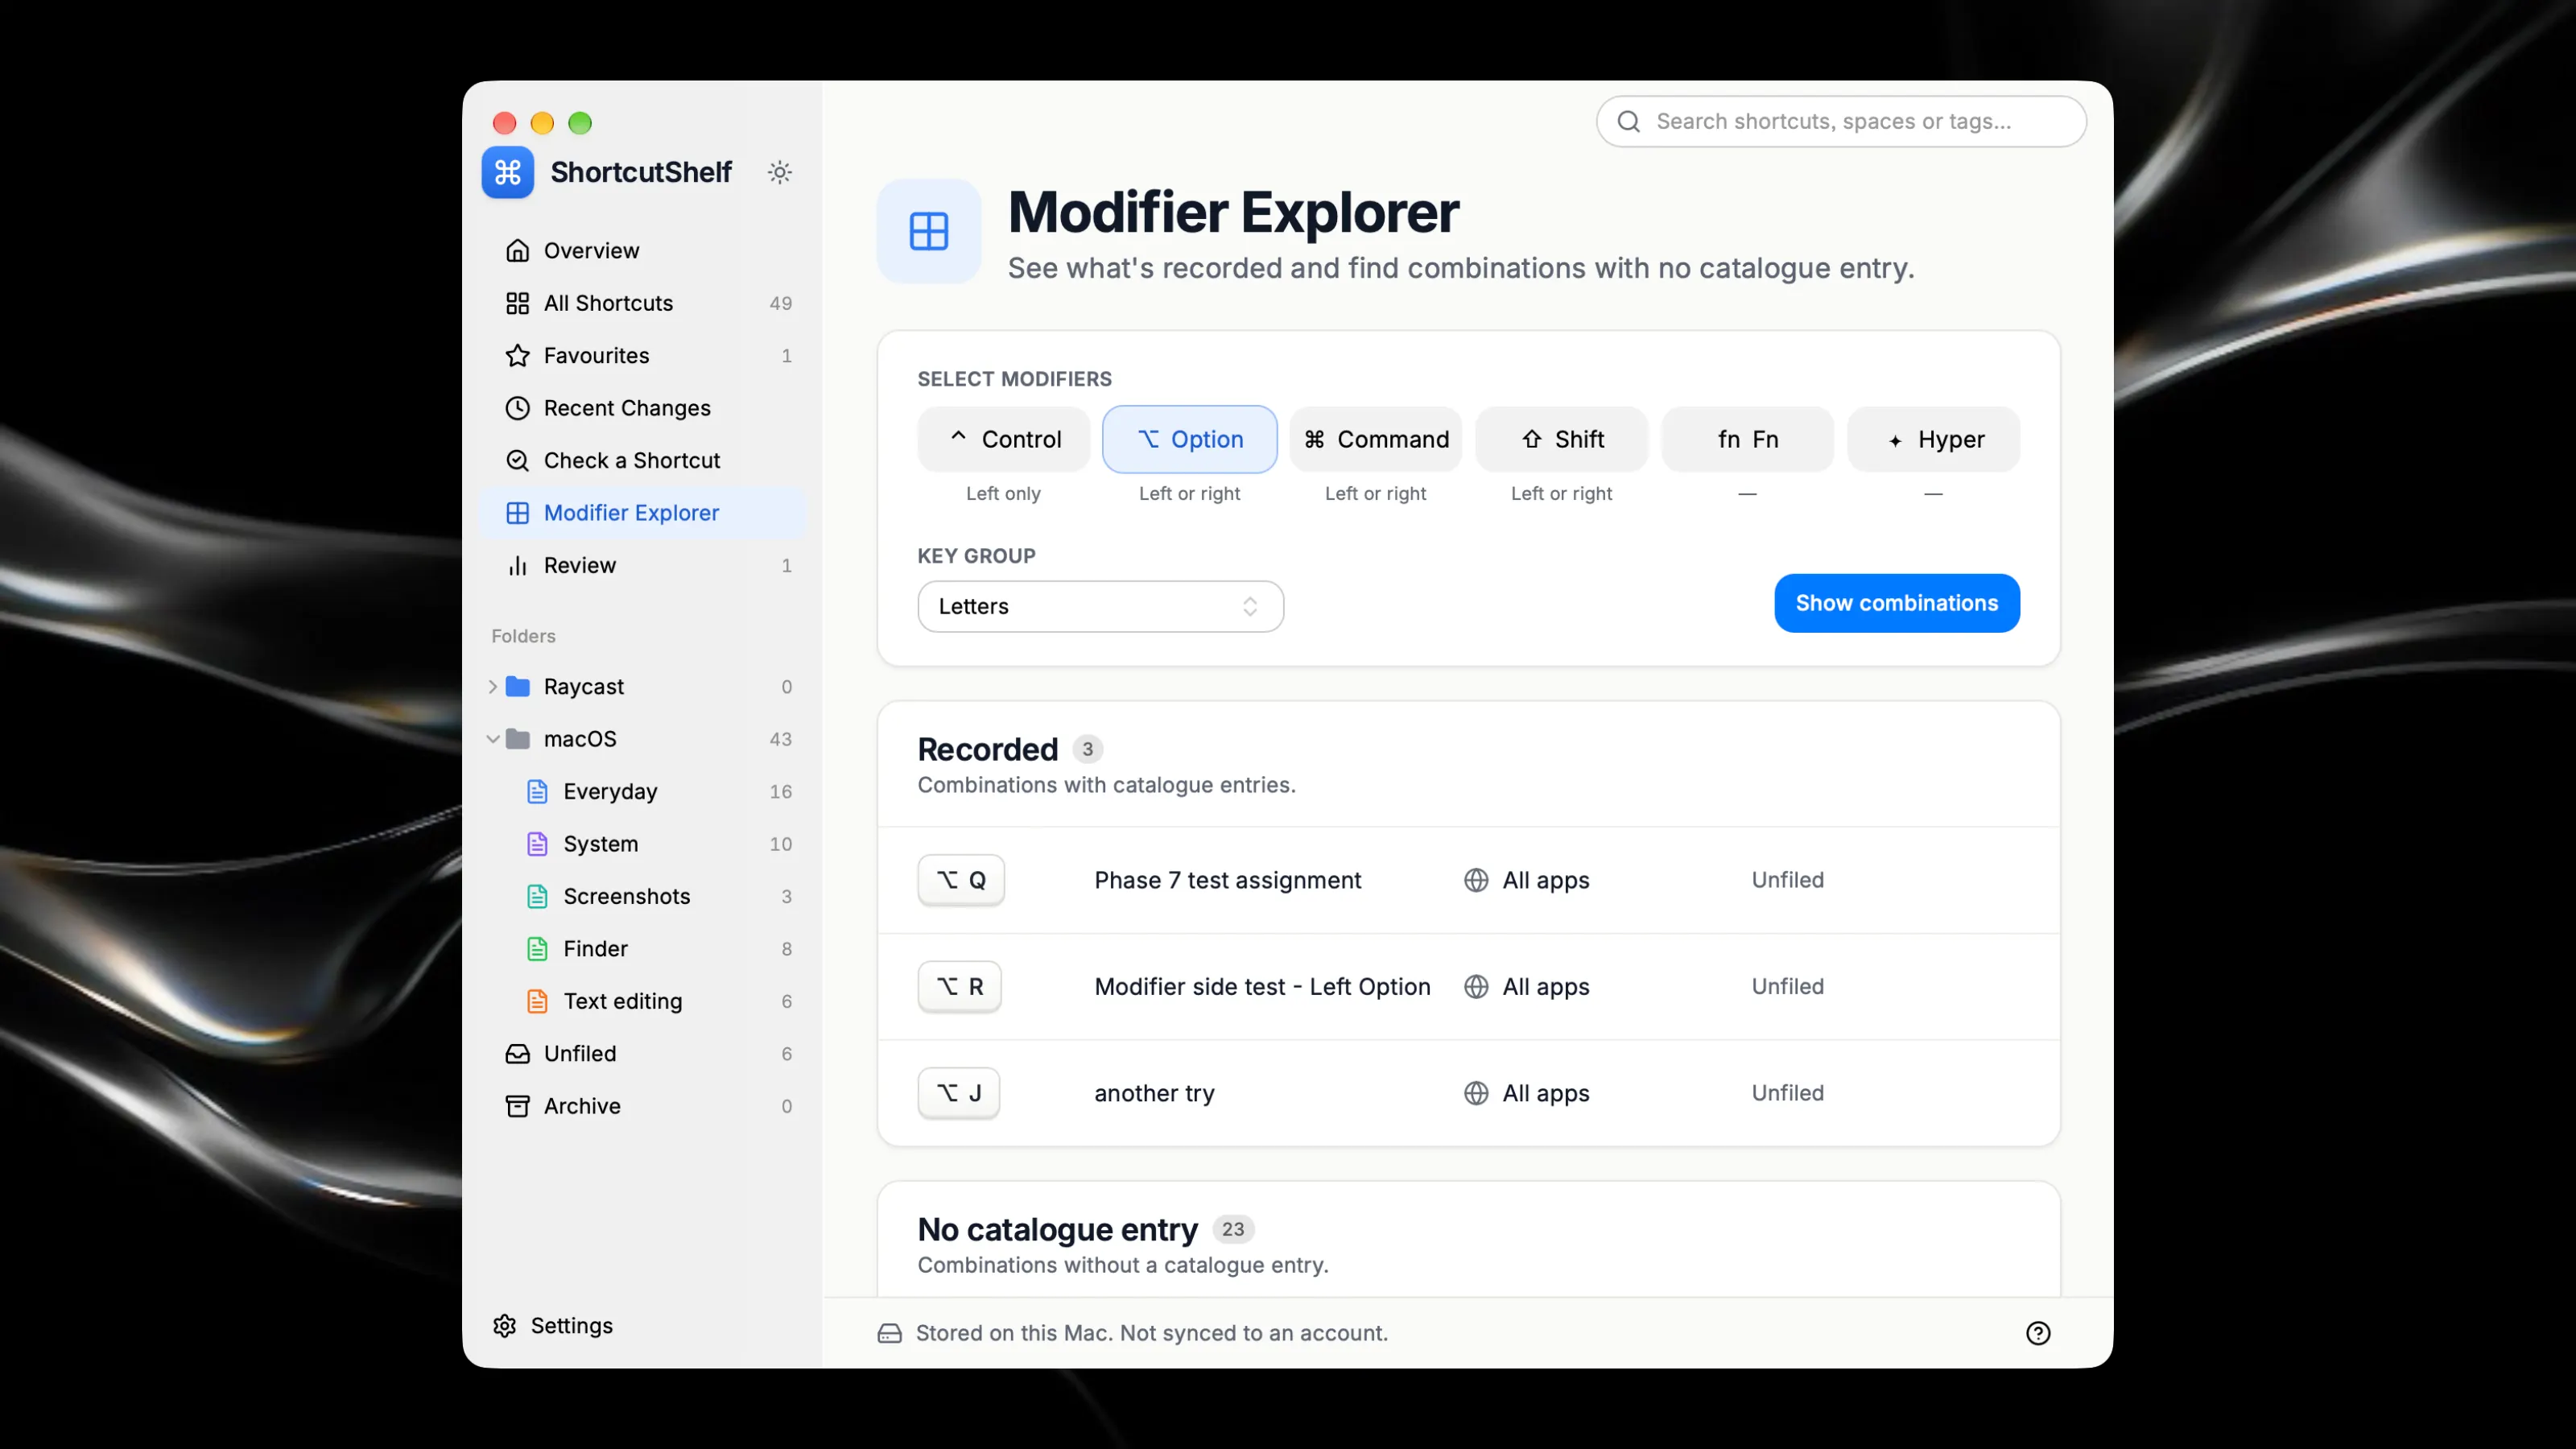Click the ShortcutShelf command app icon
This screenshot has width=2576, height=1449.
click(508, 172)
